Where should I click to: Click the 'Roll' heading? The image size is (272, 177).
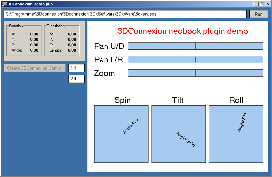(236, 100)
